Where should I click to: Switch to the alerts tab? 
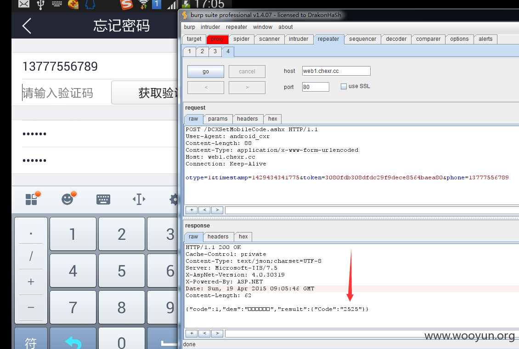click(485, 39)
